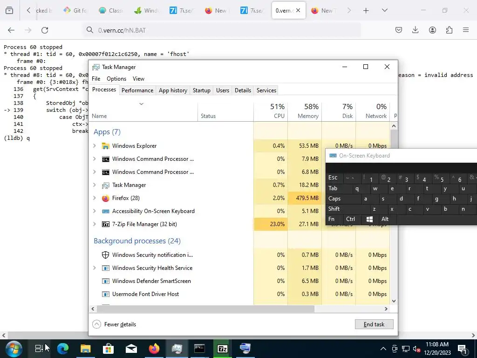Open Firefox View icon in tab strip
This screenshot has width=477, height=358.
[x=9, y=10]
